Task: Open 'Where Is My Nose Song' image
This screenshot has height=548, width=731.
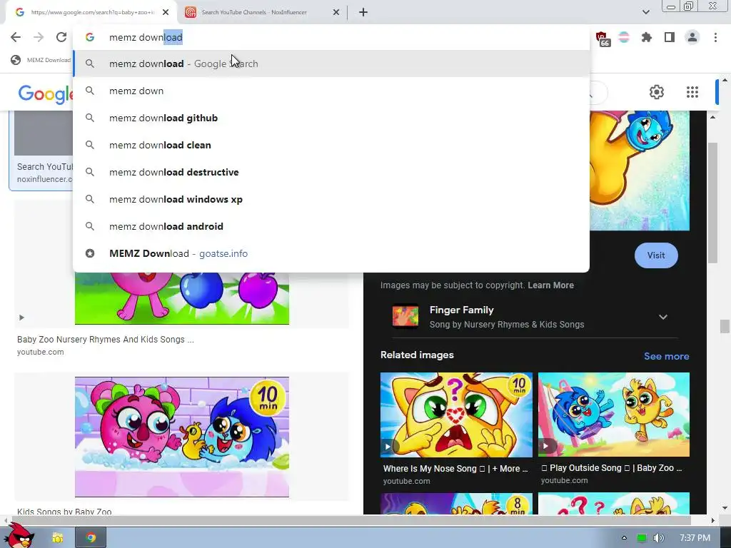Action: (x=456, y=415)
